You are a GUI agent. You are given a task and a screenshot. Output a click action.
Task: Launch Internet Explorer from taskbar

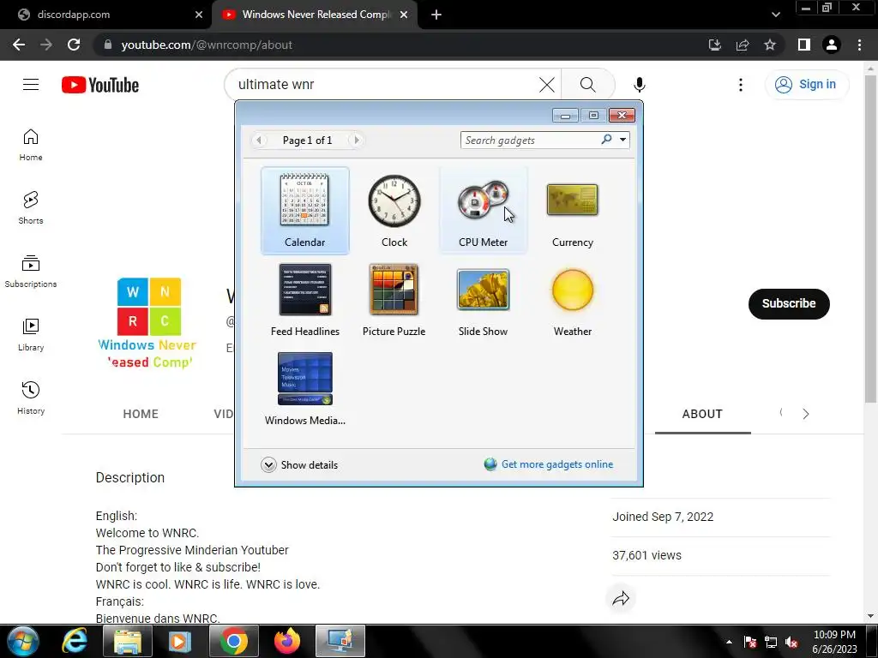tap(74, 641)
